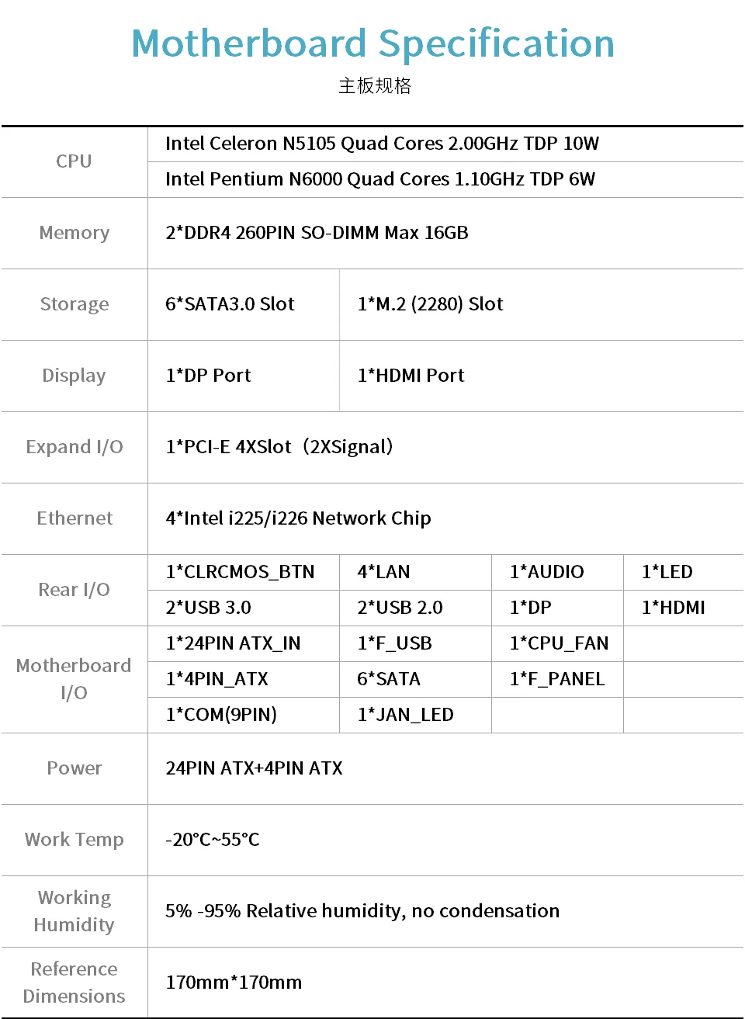This screenshot has height=1019, width=745.
Task: Click the 1*HDMI Port display cell
Action: 411,376
